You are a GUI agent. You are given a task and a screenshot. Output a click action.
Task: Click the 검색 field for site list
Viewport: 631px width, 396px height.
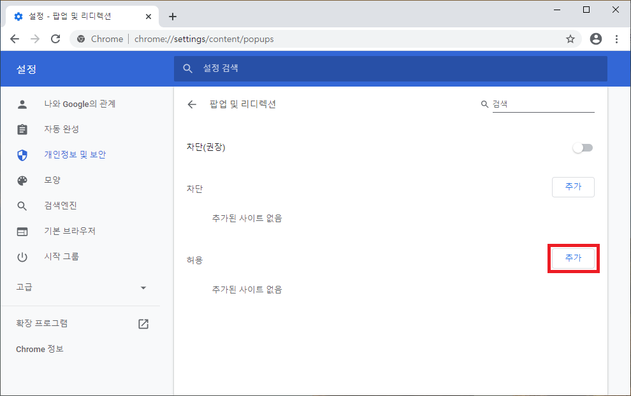click(543, 104)
